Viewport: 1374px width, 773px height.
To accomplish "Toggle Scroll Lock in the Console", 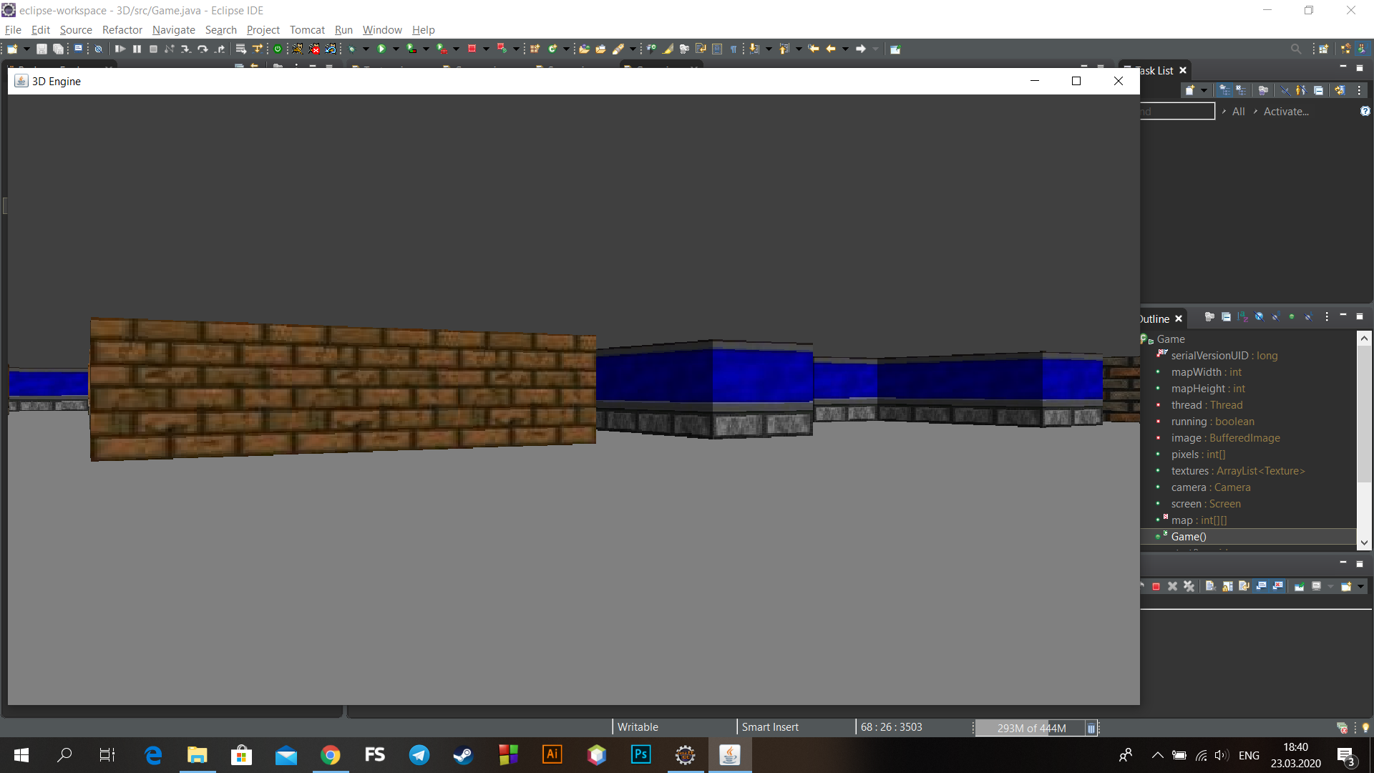I will pyautogui.click(x=1228, y=586).
